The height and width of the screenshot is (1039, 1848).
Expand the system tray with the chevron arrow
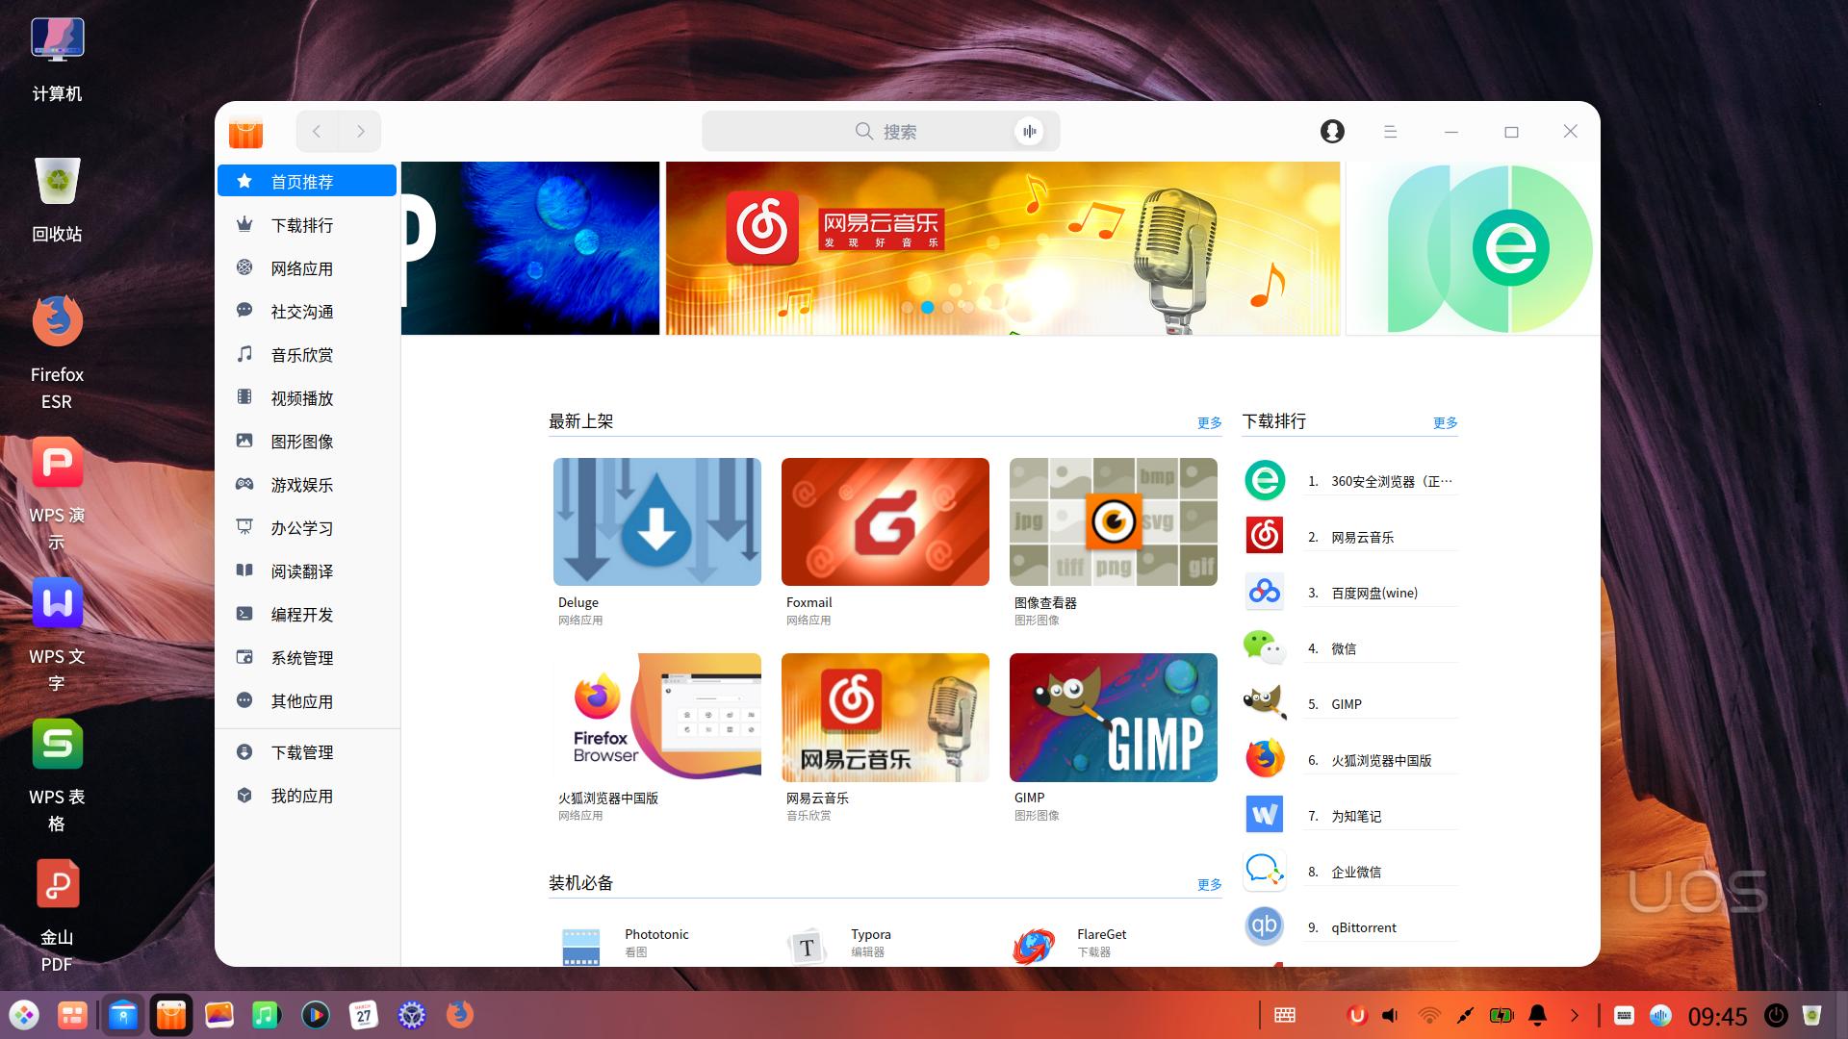point(1576,1015)
